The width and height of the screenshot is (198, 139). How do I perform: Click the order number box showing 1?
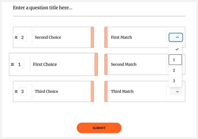(x=19, y=64)
